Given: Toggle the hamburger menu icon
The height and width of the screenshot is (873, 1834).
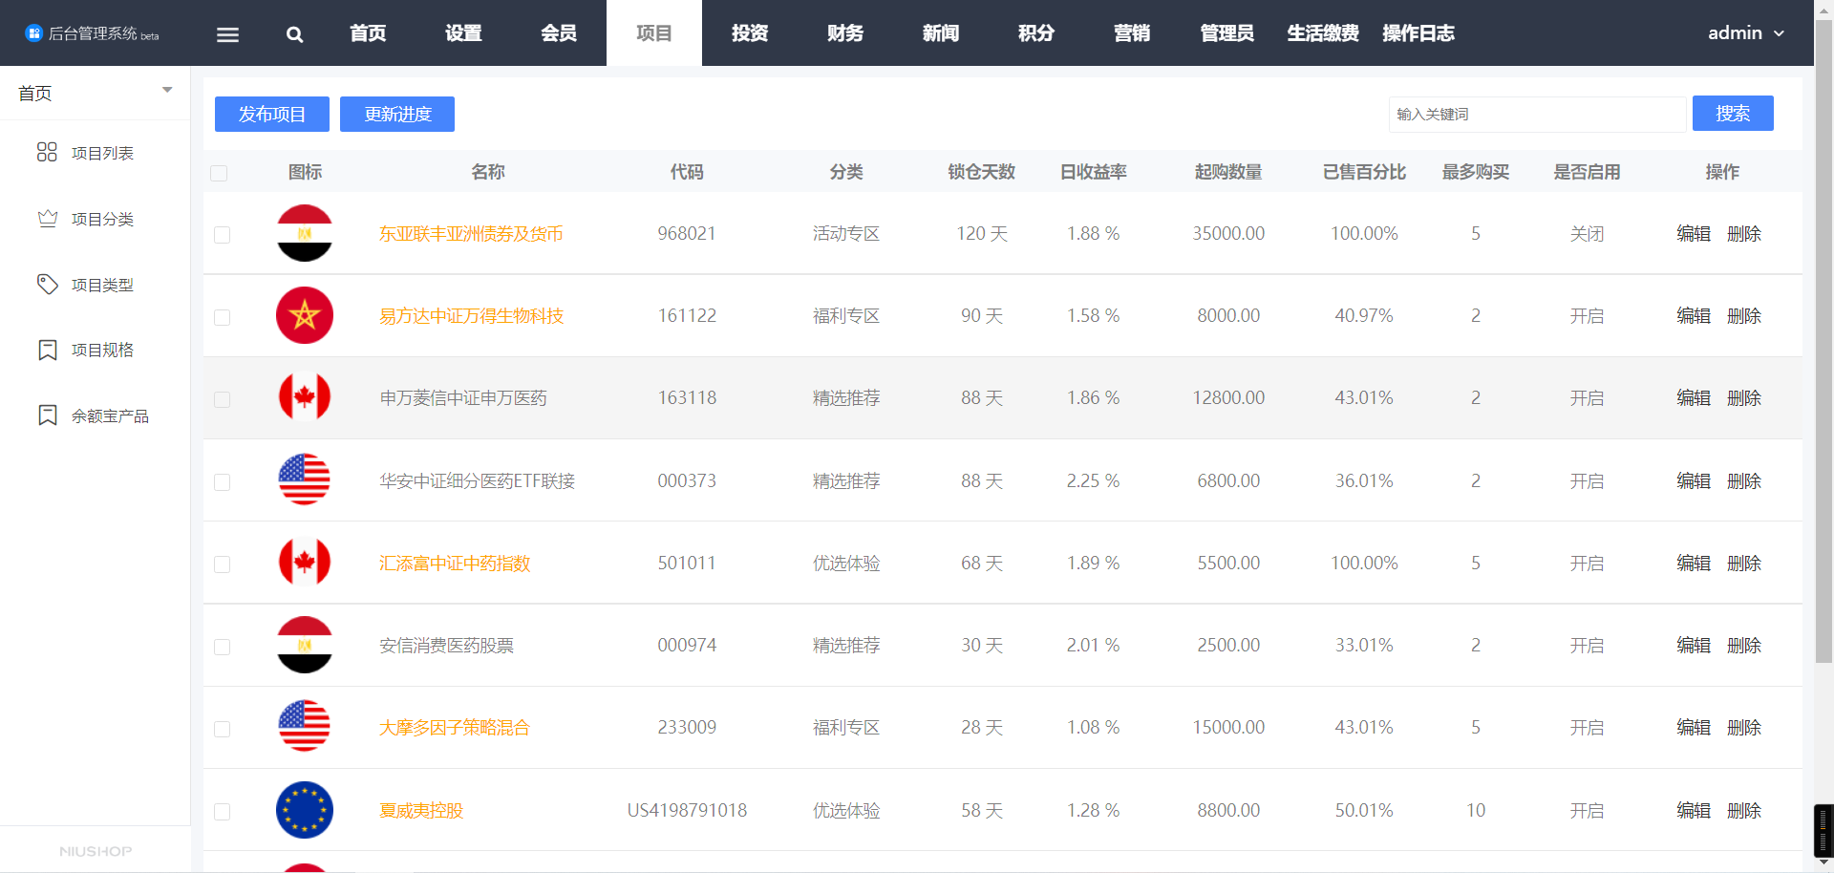Looking at the screenshot, I should coord(227,34).
